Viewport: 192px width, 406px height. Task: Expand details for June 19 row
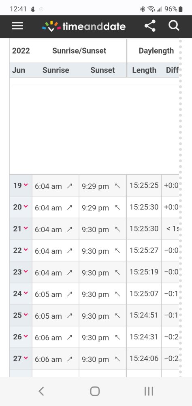(x=26, y=185)
